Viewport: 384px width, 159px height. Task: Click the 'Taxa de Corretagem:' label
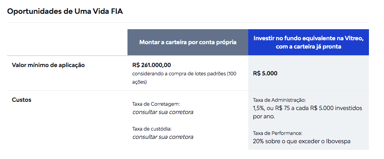(156, 104)
